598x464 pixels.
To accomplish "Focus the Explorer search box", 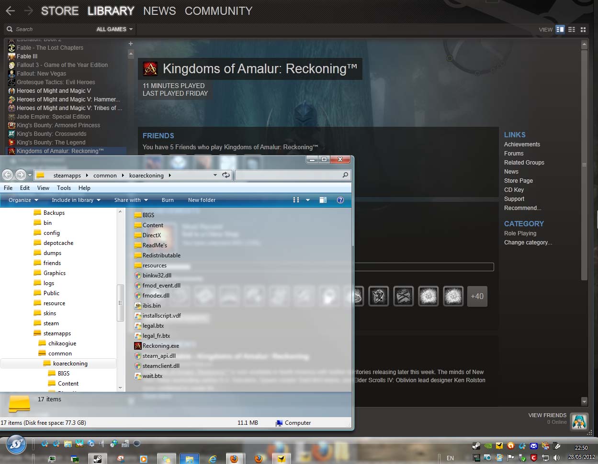I will tap(293, 175).
